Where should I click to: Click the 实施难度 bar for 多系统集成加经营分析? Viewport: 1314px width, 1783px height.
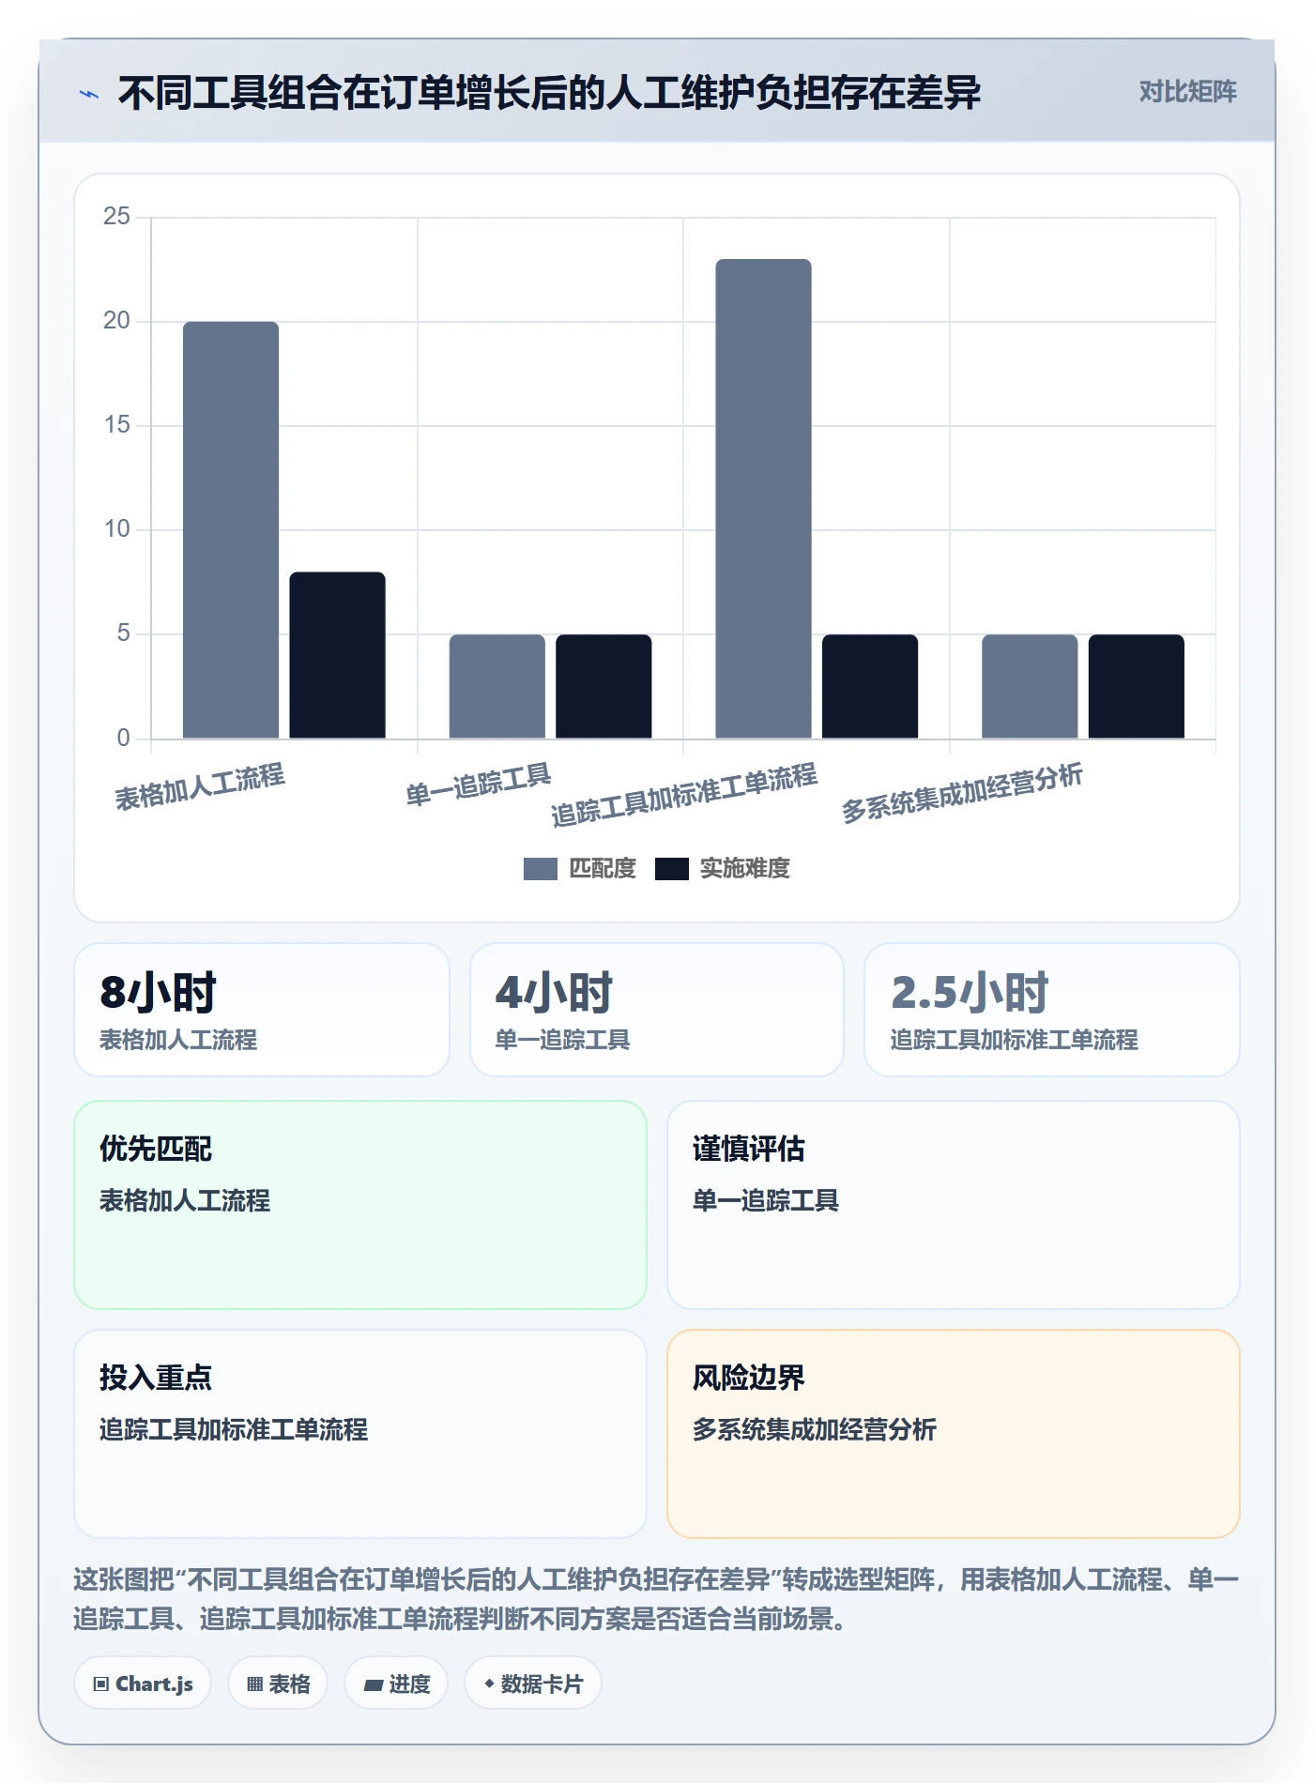click(x=1136, y=686)
